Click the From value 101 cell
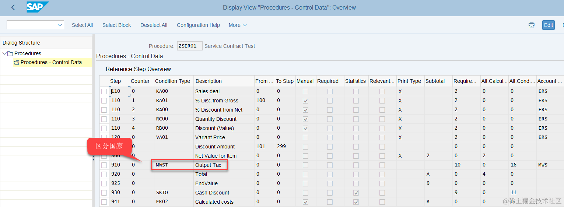 tap(264, 147)
